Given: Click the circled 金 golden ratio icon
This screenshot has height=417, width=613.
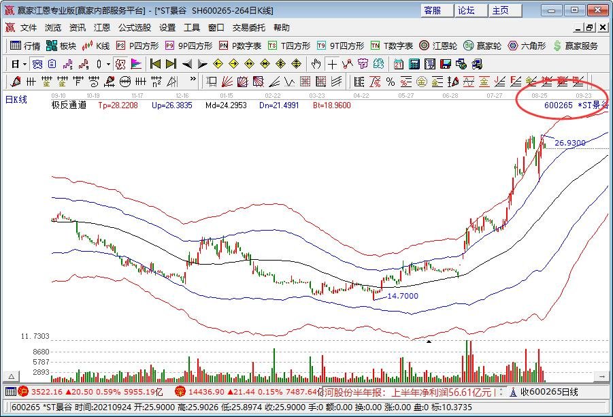Looking at the screenshot, I should [x=421, y=82].
